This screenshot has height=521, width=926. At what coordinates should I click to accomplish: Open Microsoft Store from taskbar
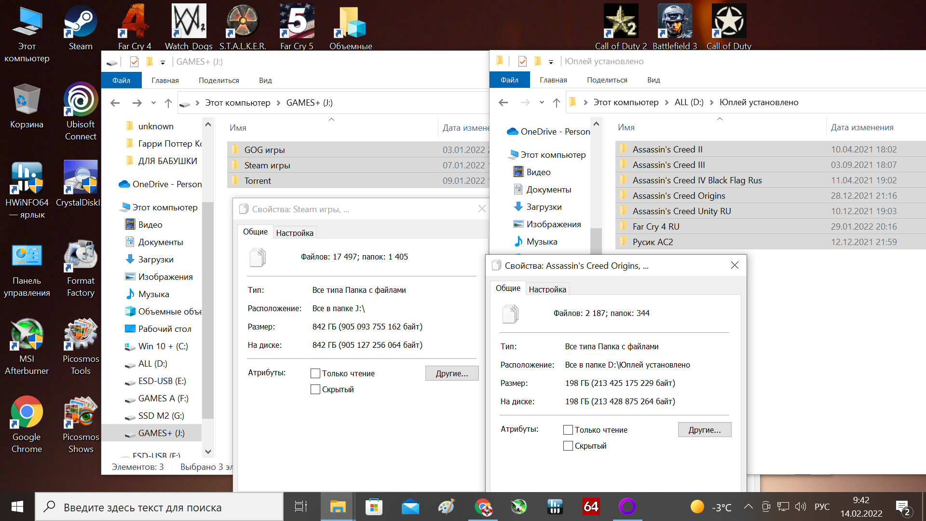click(x=374, y=507)
